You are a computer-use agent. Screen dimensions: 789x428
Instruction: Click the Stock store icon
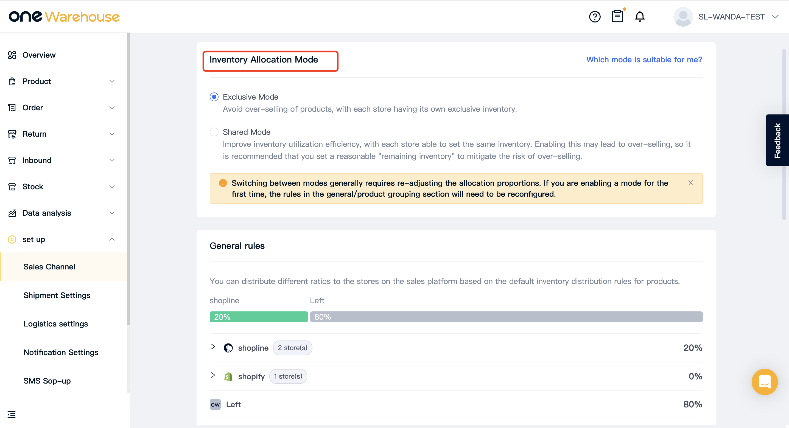point(12,187)
